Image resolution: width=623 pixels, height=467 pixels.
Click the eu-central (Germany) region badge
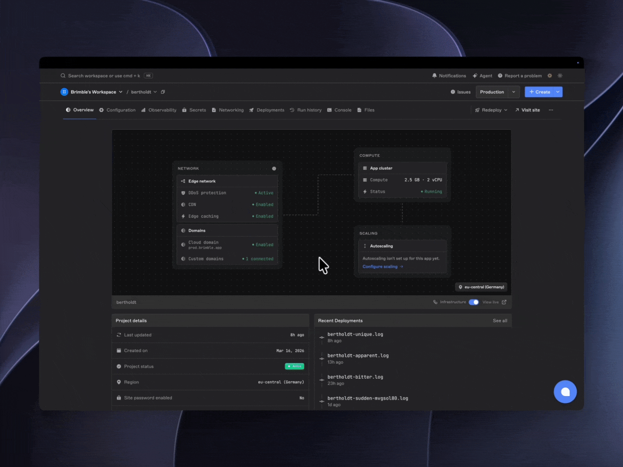[481, 287]
